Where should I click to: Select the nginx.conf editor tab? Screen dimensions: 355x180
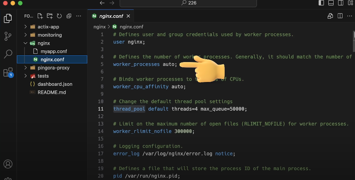(110, 16)
